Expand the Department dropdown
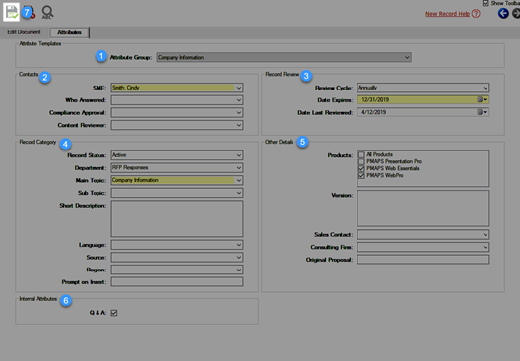Screen dimensions: 520x361 [x=177, y=168]
